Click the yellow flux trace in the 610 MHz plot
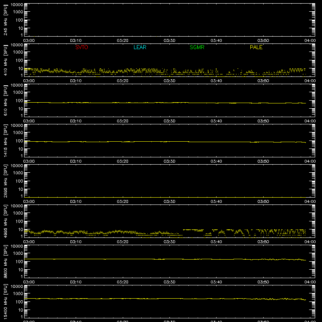322x322 pixels. [165, 103]
